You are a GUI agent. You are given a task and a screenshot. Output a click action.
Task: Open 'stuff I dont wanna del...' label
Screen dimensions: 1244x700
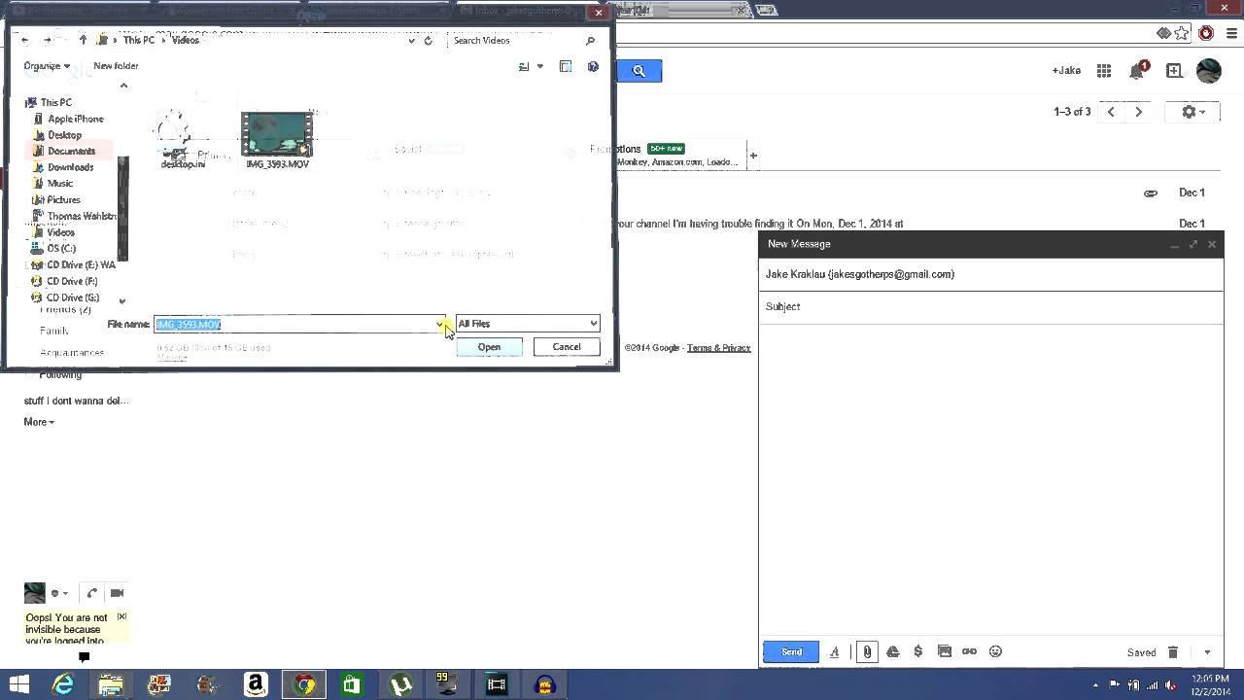click(76, 401)
